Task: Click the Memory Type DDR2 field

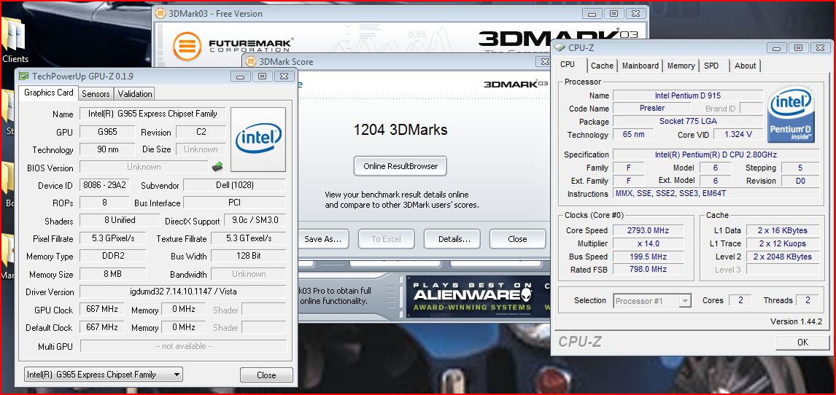Action: pos(112,256)
